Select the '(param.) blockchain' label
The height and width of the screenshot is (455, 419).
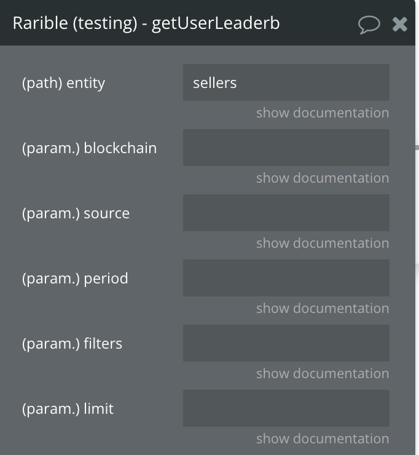(89, 148)
